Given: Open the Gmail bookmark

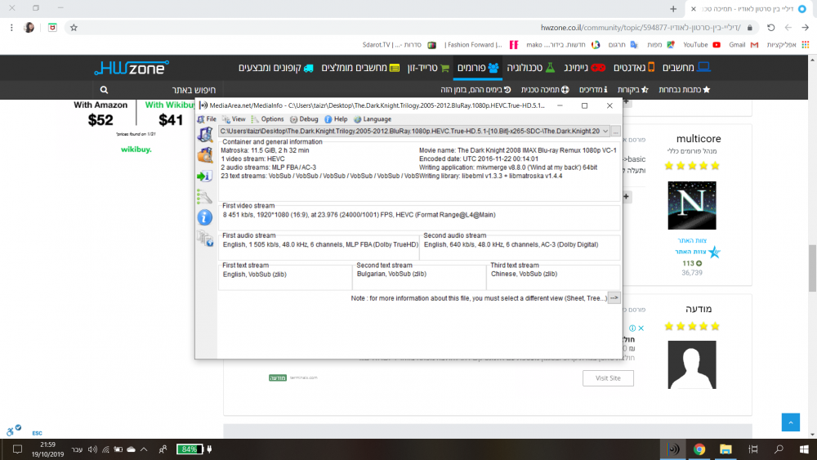Looking at the screenshot, I should click(743, 45).
